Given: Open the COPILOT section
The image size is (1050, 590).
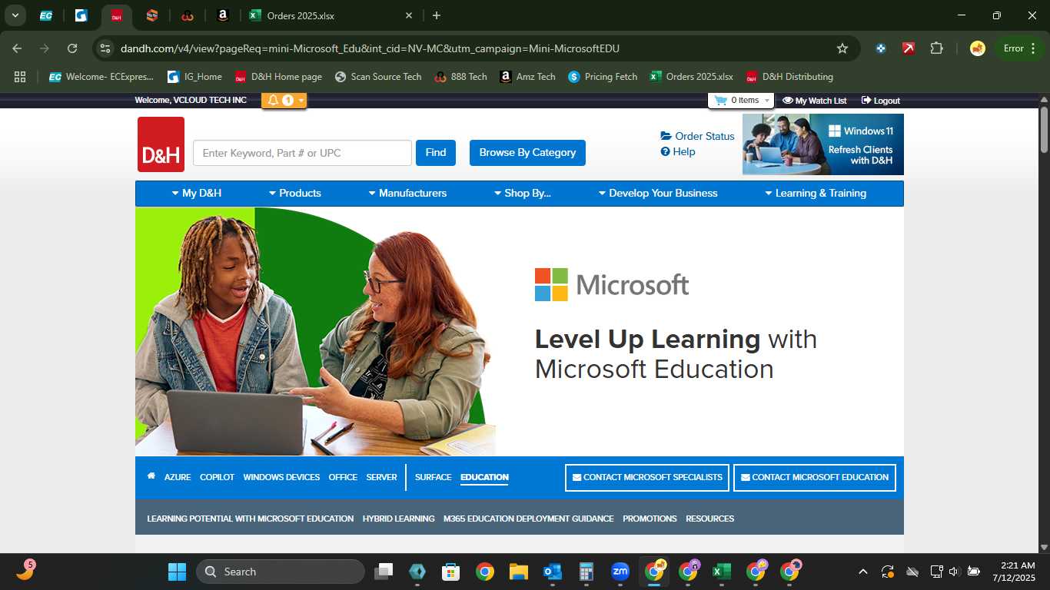Looking at the screenshot, I should point(217,477).
